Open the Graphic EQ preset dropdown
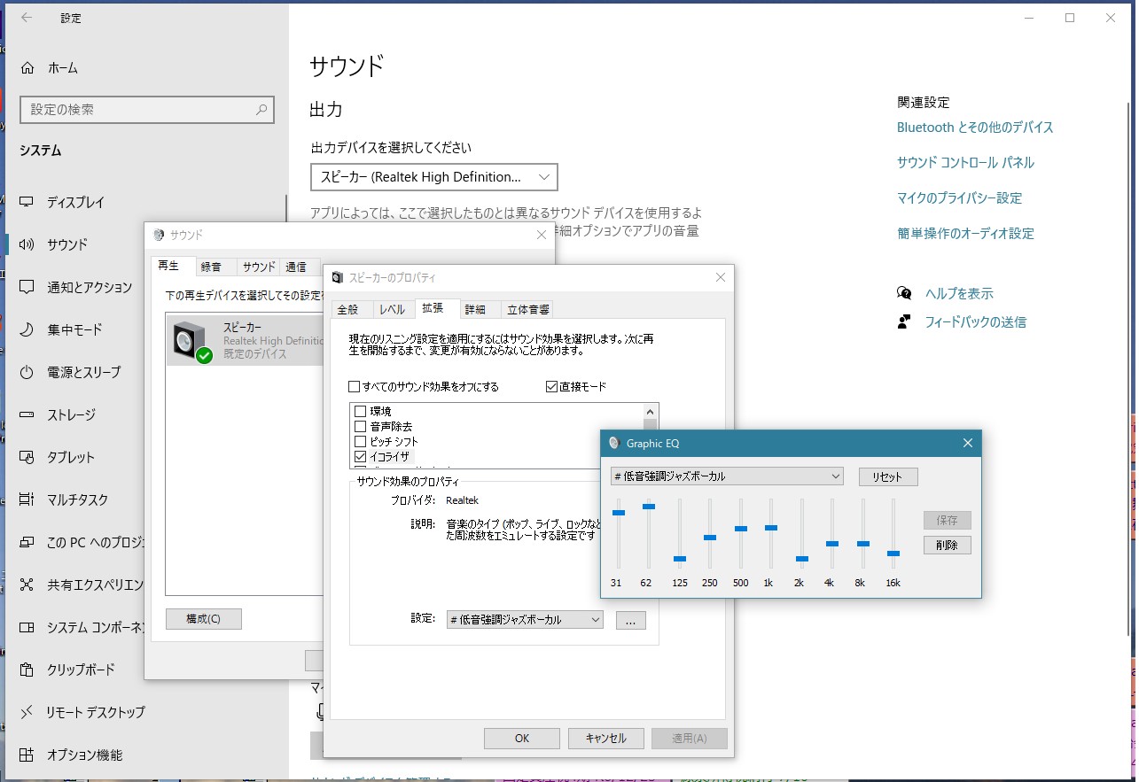Image resolution: width=1139 pixels, height=782 pixels. pyautogui.click(x=727, y=476)
